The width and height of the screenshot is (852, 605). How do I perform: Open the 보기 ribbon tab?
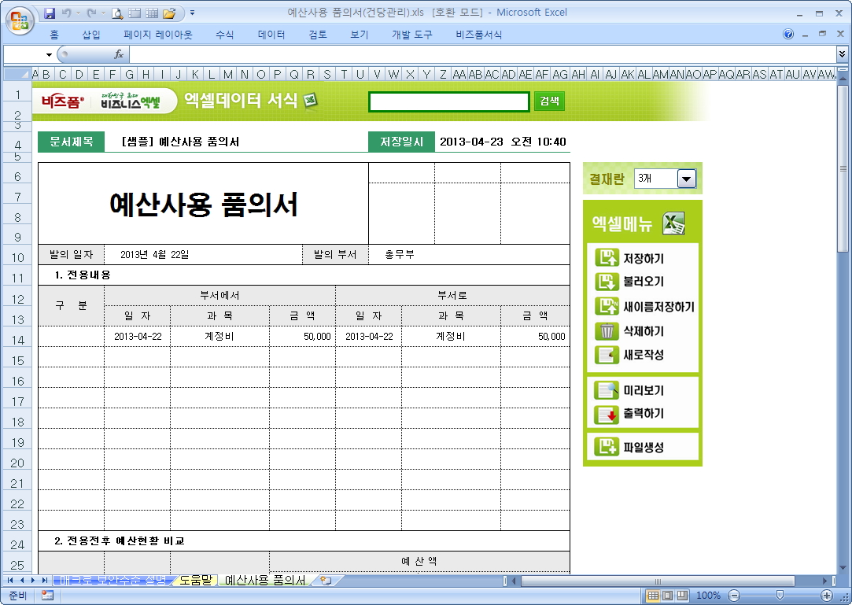coord(360,35)
